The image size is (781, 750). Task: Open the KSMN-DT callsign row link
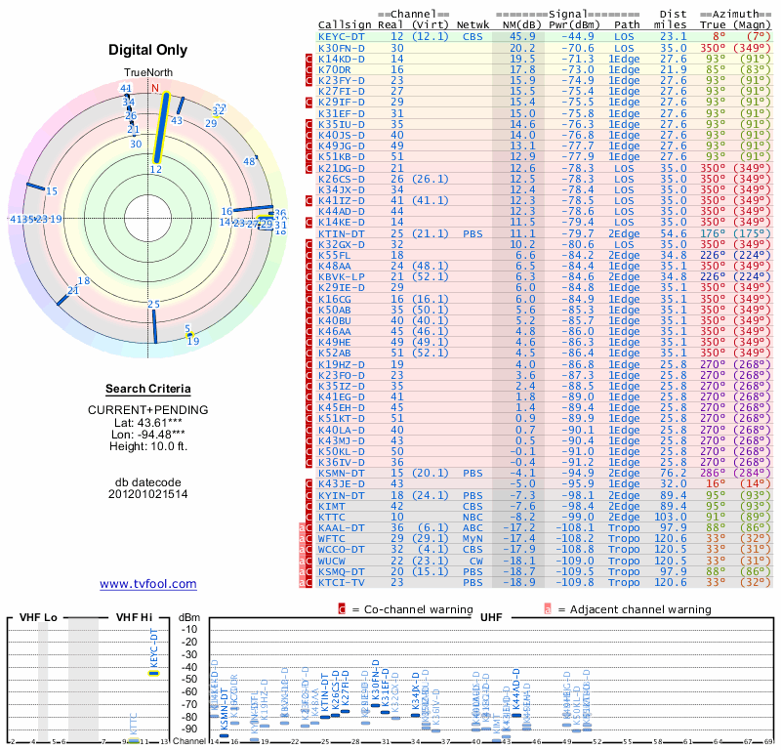point(342,473)
